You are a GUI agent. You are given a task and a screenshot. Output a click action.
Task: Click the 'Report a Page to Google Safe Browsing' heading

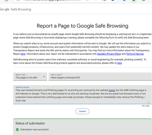click(x=82, y=26)
